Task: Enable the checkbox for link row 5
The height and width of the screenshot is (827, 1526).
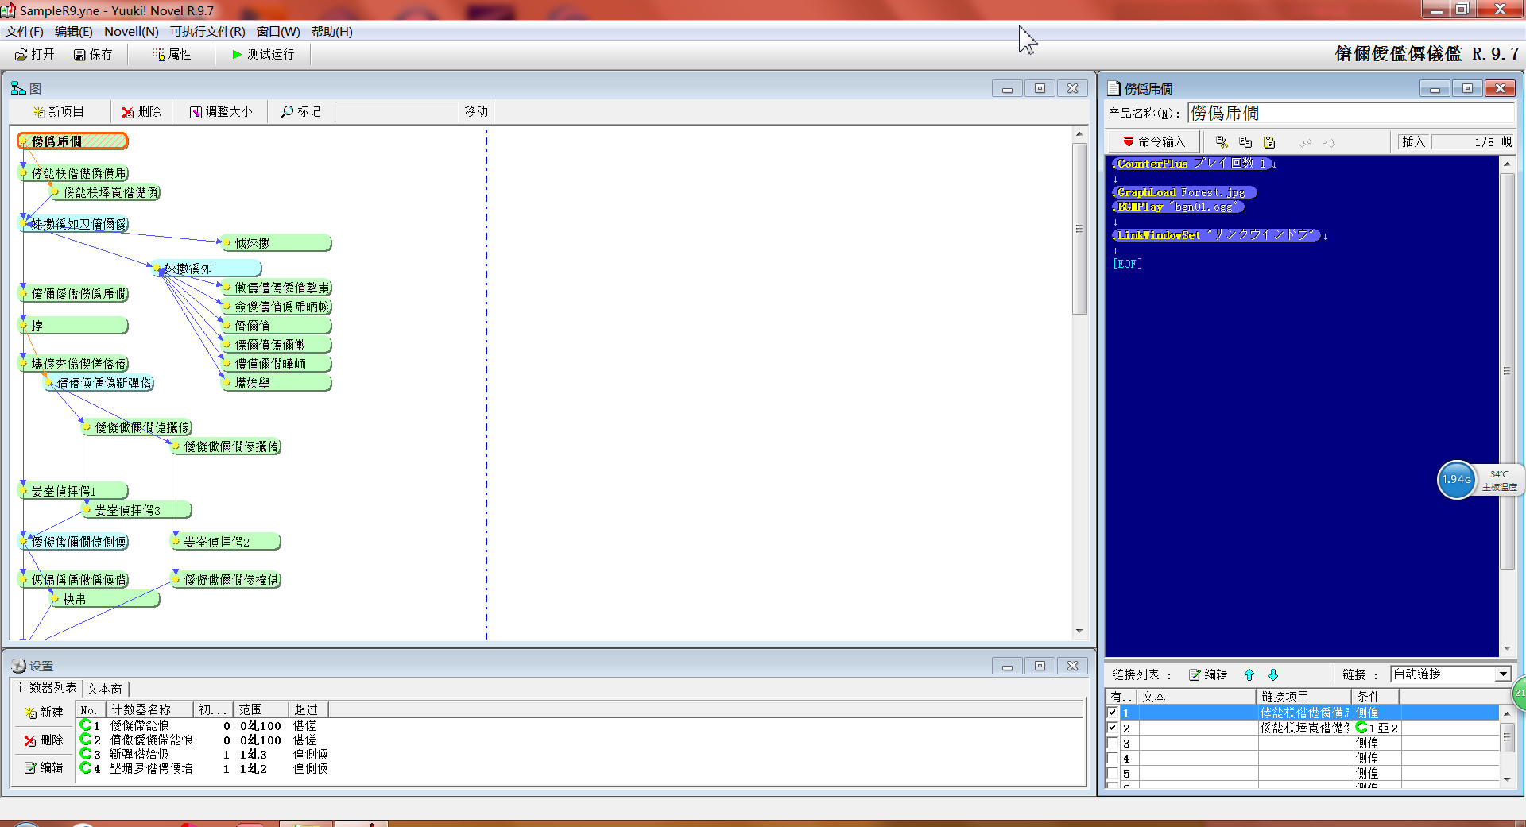Action: click(x=1113, y=773)
